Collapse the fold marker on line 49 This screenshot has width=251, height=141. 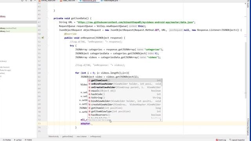click(x=47, y=30)
